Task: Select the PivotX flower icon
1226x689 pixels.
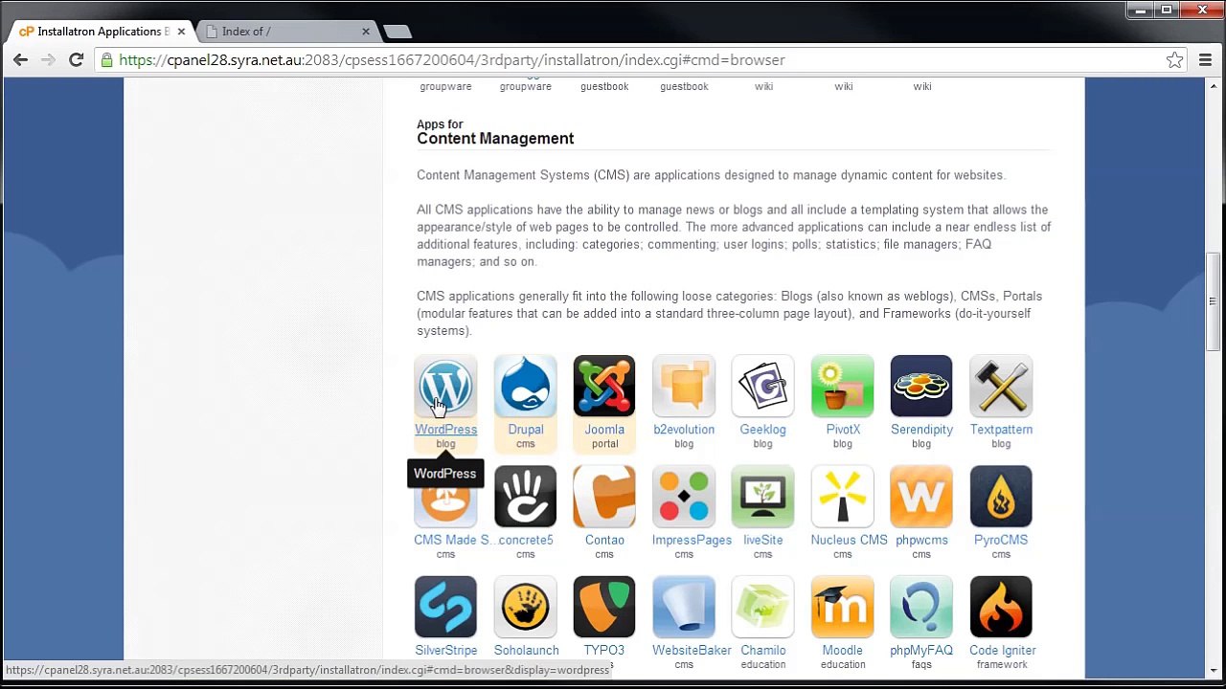Action: pyautogui.click(x=843, y=387)
